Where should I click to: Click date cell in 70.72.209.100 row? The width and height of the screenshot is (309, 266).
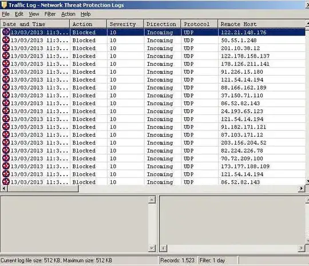(x=39, y=158)
